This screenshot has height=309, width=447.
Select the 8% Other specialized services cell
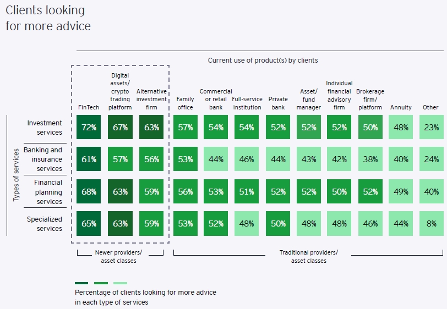[x=431, y=224]
